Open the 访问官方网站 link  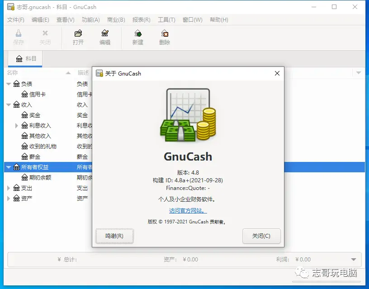tap(188, 211)
